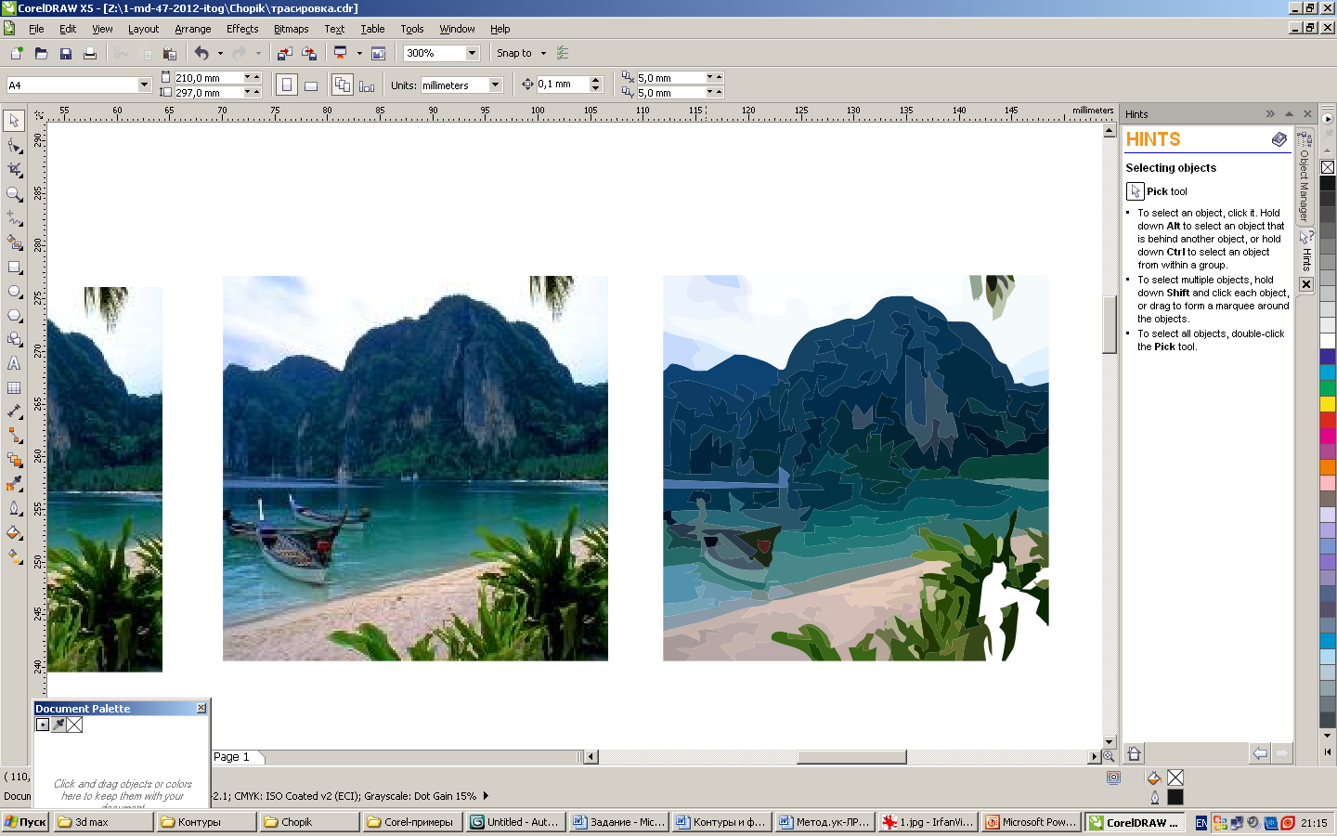Open help book icon in Hints
1337x836 pixels.
click(x=1279, y=139)
